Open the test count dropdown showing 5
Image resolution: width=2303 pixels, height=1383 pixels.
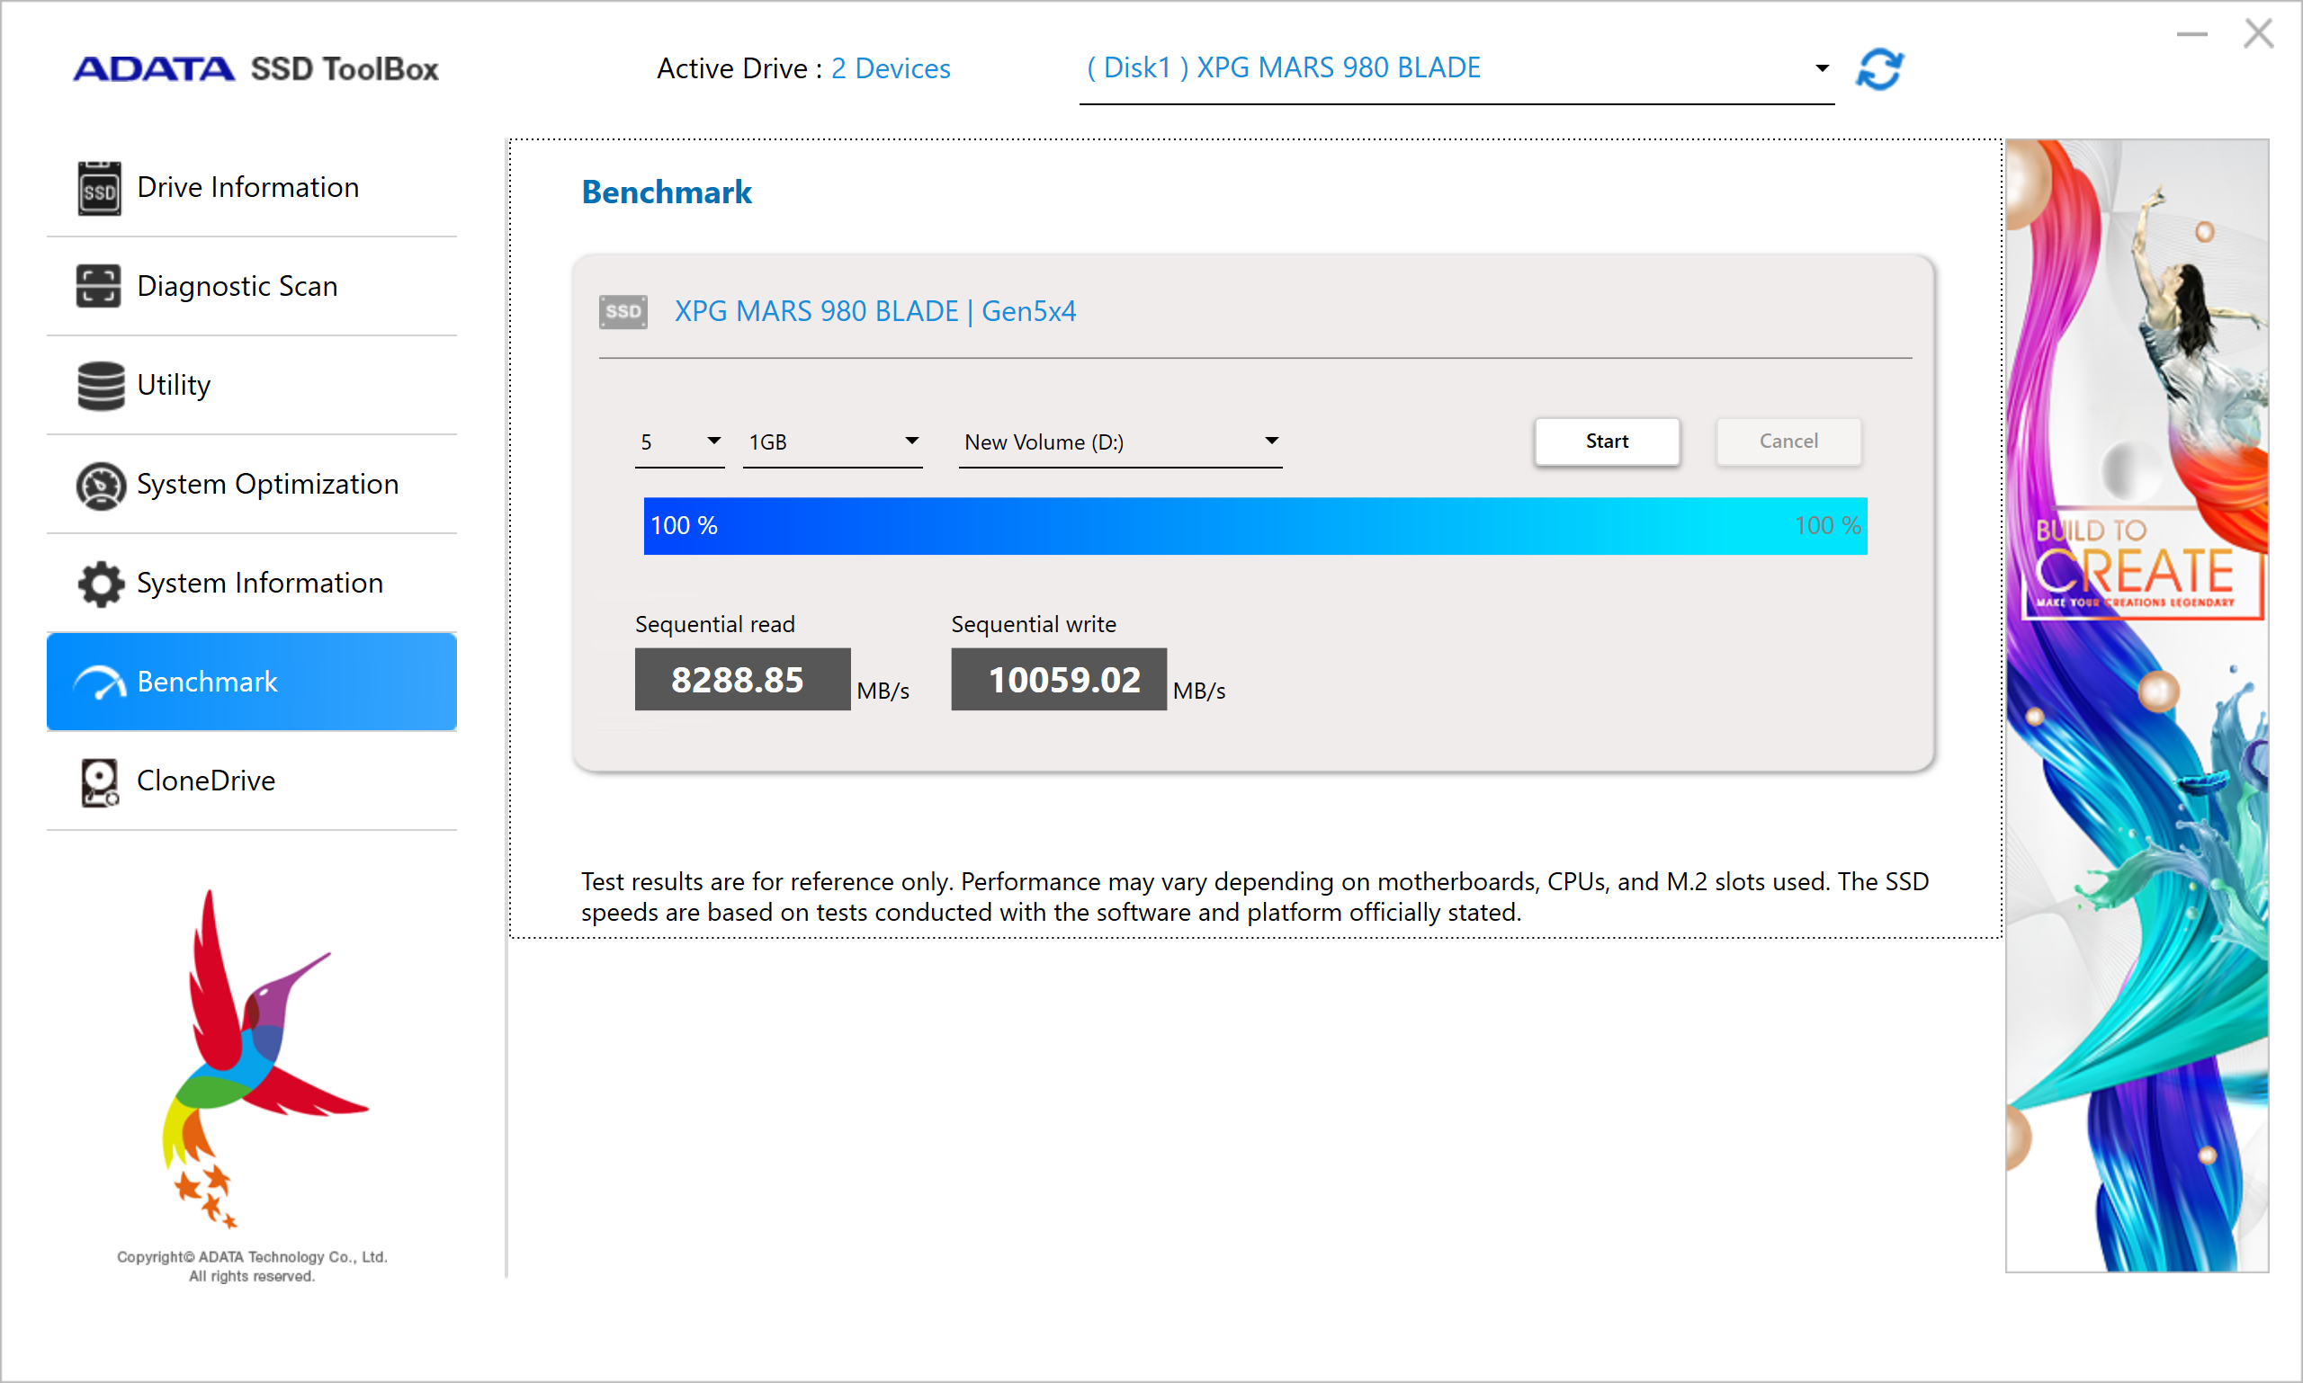(680, 442)
